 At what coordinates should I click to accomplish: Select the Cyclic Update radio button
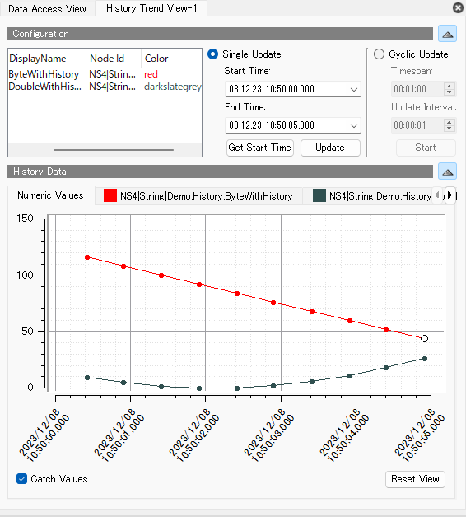tap(379, 54)
